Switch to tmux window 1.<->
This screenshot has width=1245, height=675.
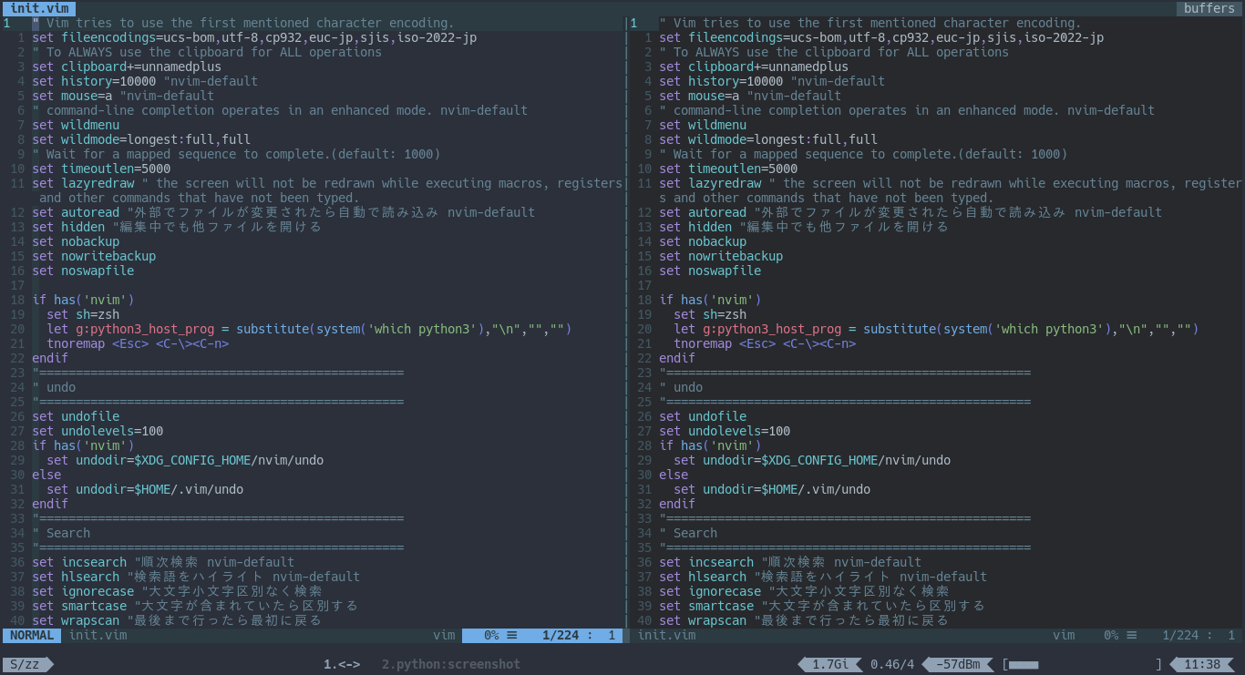click(342, 664)
